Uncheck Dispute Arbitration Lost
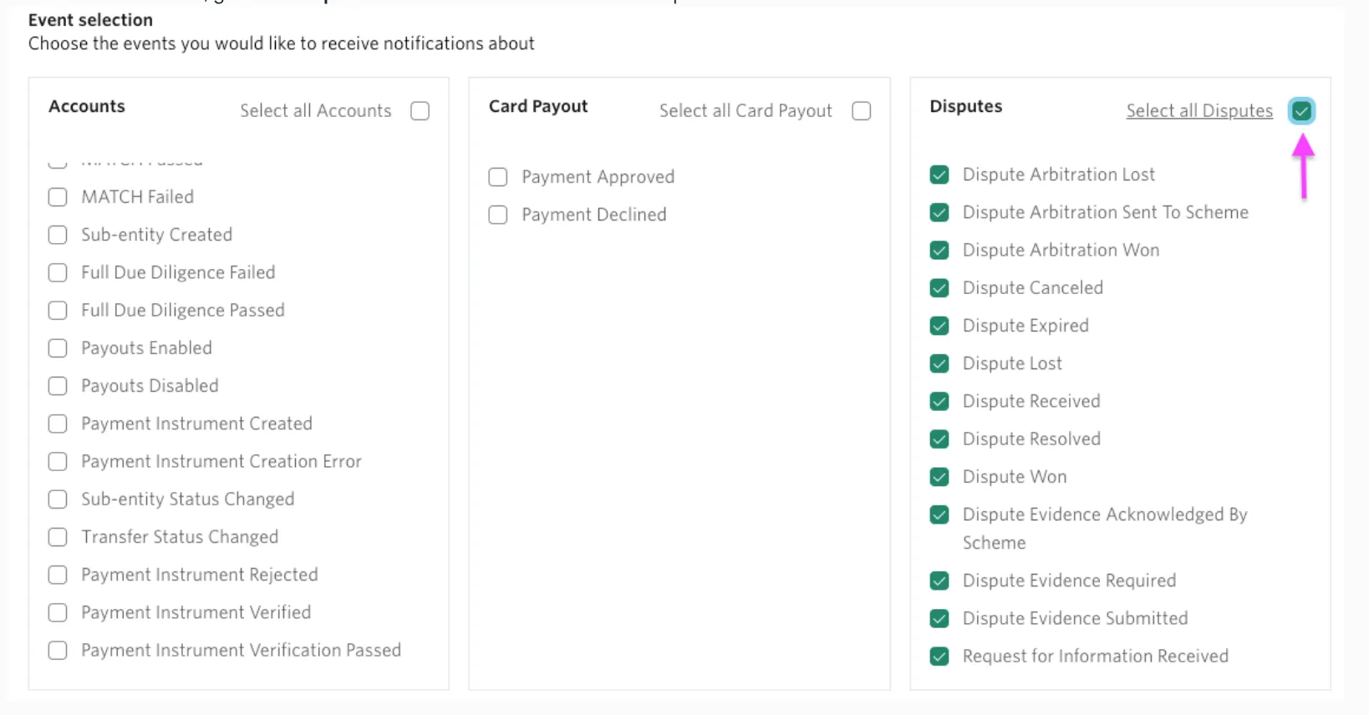The height and width of the screenshot is (715, 1369). [939, 175]
